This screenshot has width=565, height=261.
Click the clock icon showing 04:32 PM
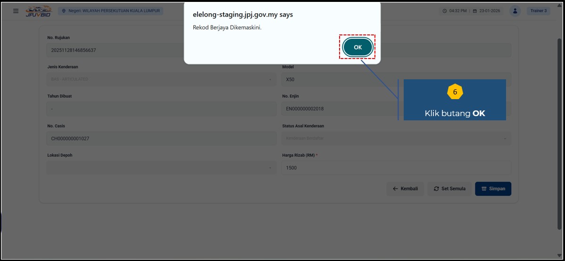pyautogui.click(x=445, y=11)
